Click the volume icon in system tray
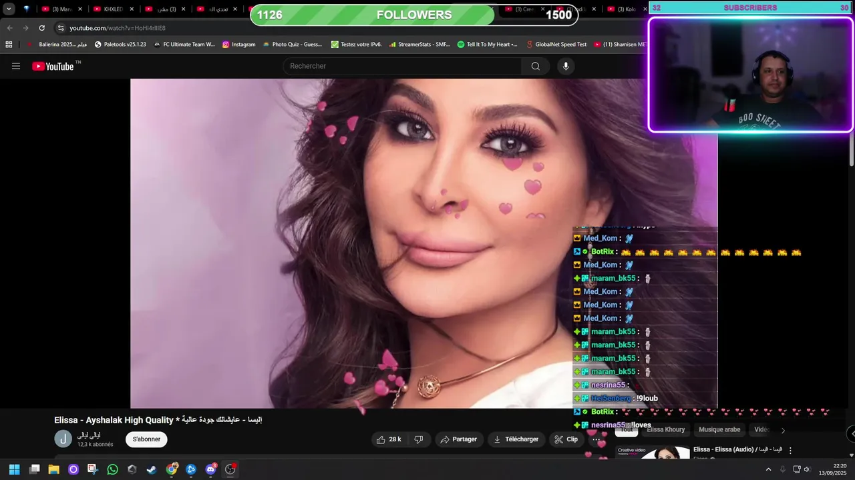855x480 pixels. [x=807, y=469]
